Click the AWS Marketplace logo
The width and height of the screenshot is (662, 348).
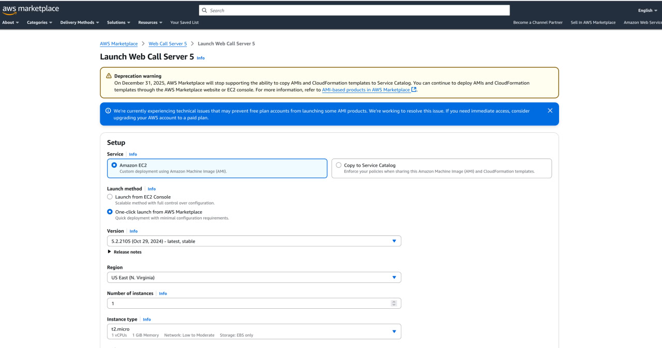31,9
